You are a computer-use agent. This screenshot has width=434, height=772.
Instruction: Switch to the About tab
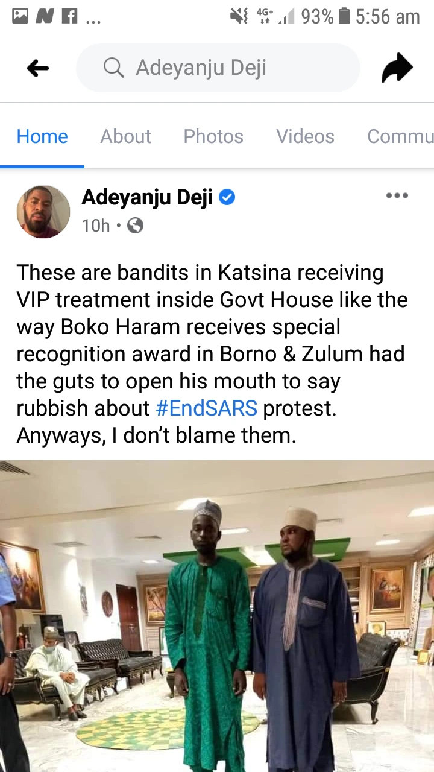[125, 136]
